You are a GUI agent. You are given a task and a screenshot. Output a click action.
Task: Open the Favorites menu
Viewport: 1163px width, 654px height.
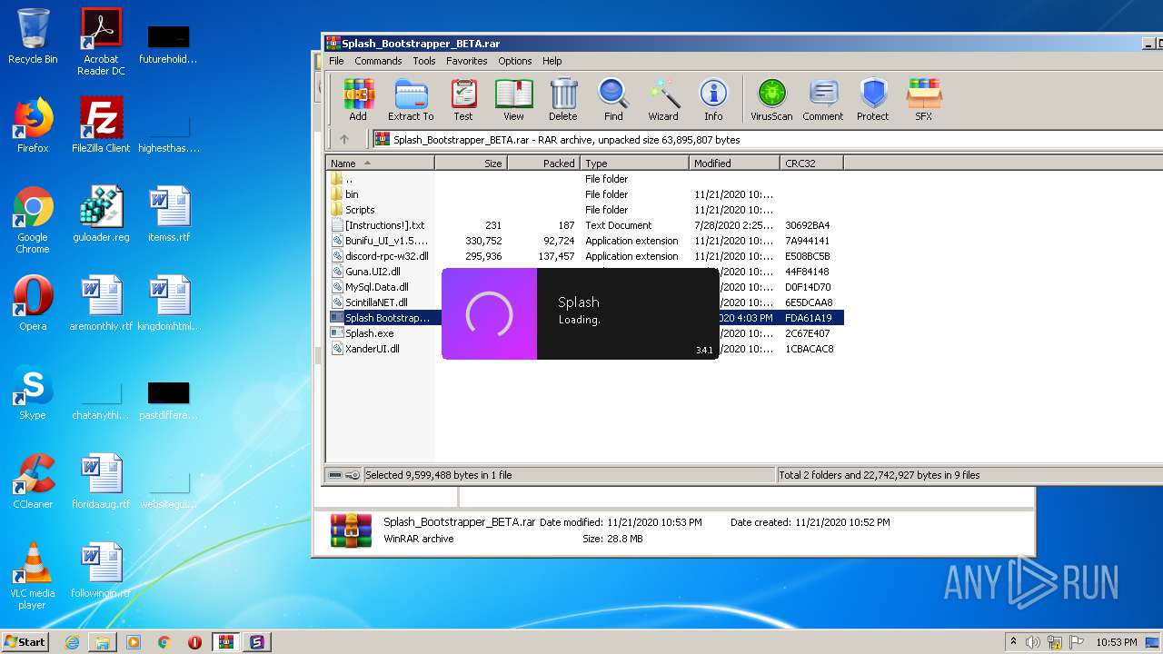click(466, 61)
